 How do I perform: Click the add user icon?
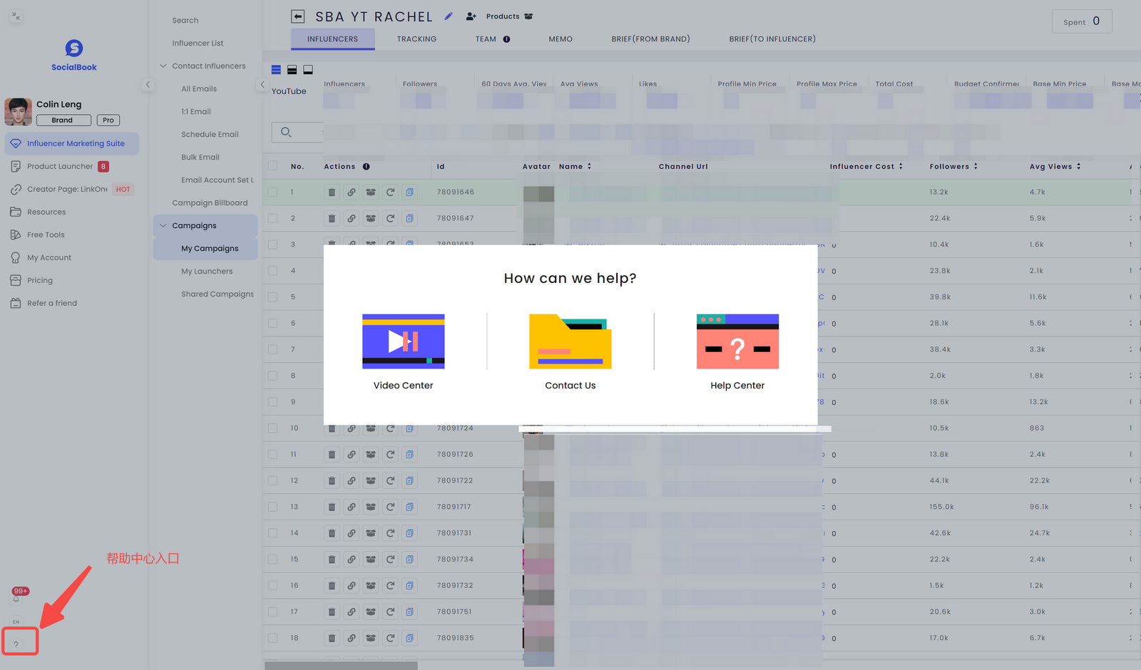pyautogui.click(x=471, y=16)
